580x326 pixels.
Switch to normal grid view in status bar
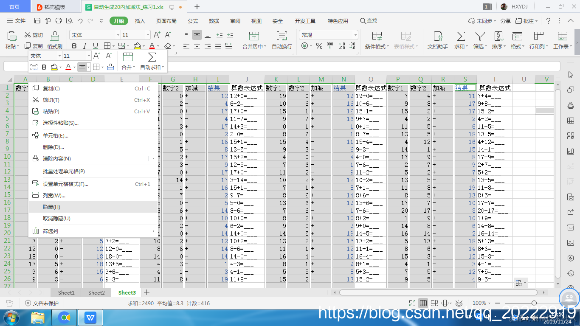click(x=423, y=303)
